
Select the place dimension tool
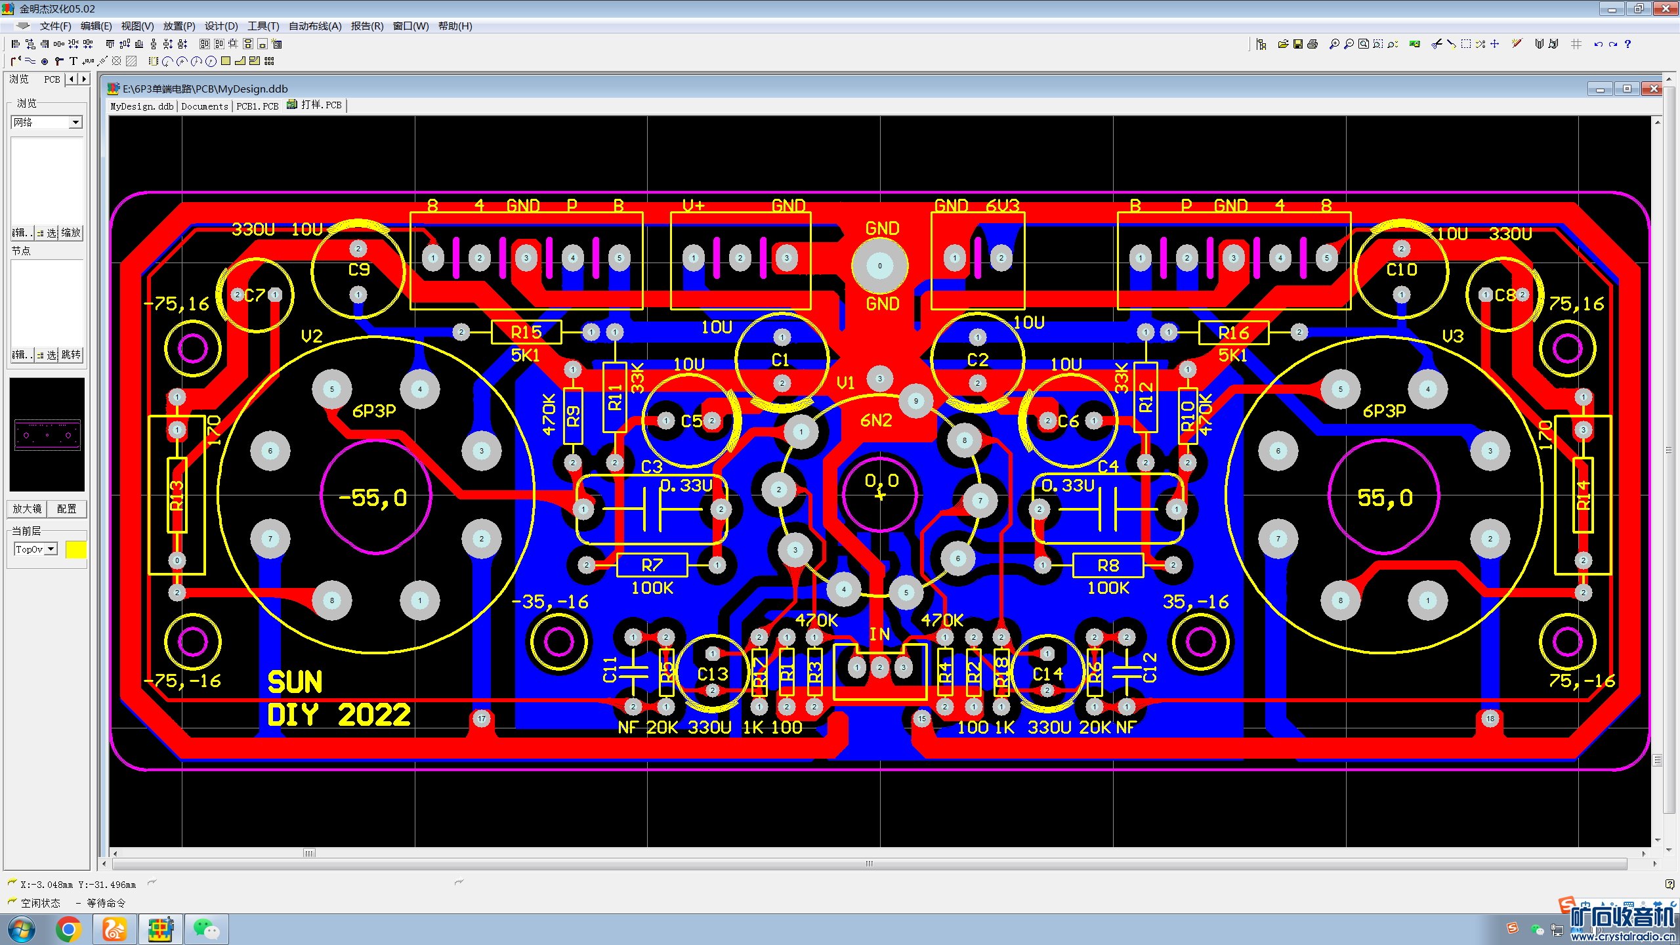[102, 61]
